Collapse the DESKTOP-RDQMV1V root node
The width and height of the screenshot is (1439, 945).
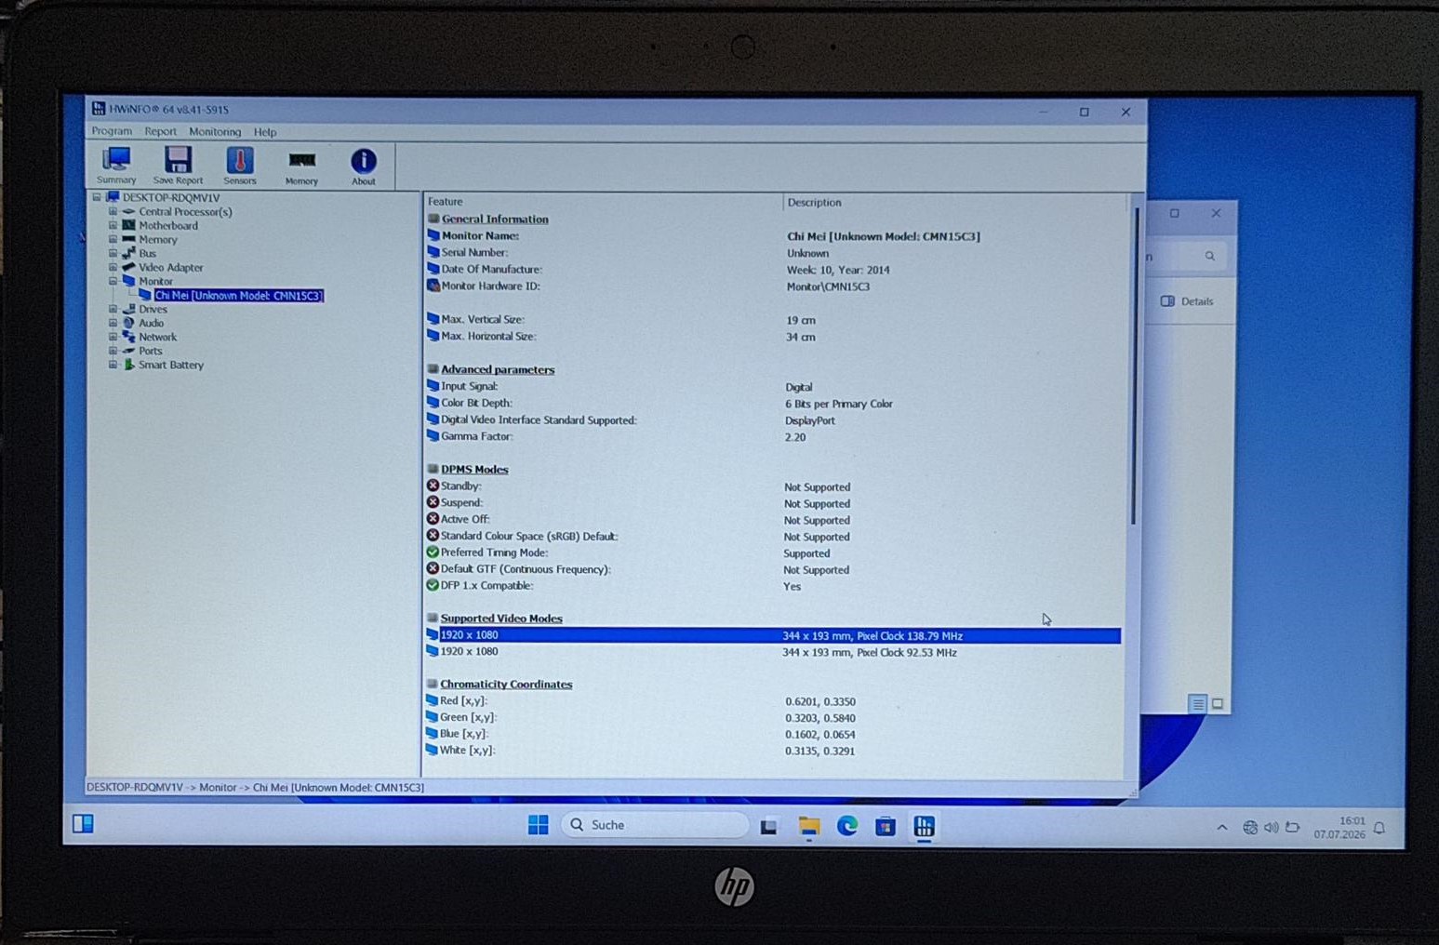97,197
